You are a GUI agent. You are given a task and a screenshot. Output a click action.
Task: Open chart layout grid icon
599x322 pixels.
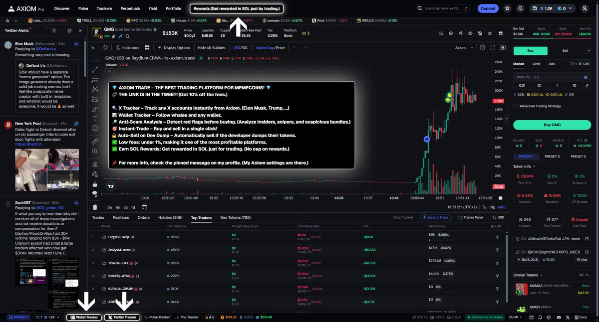pos(147,48)
